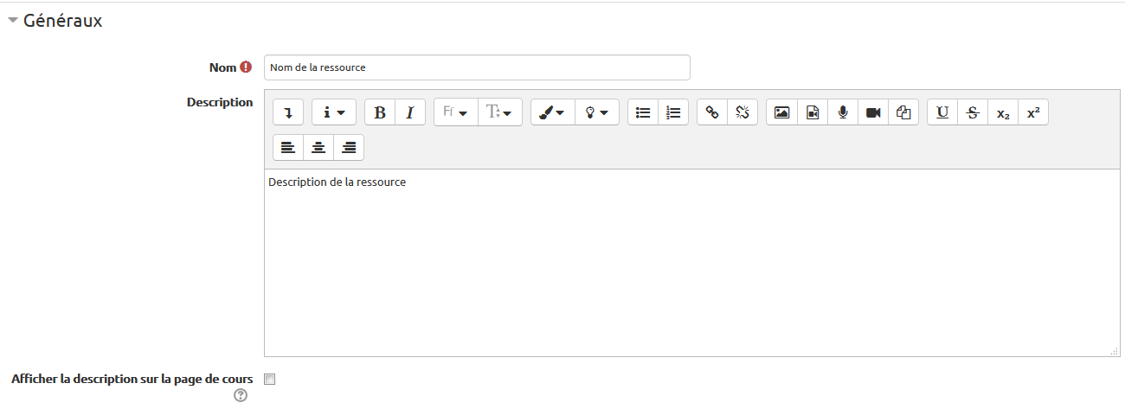Image resolution: width=1125 pixels, height=409 pixels.
Task: Open help for description display option
Action: coord(241,395)
